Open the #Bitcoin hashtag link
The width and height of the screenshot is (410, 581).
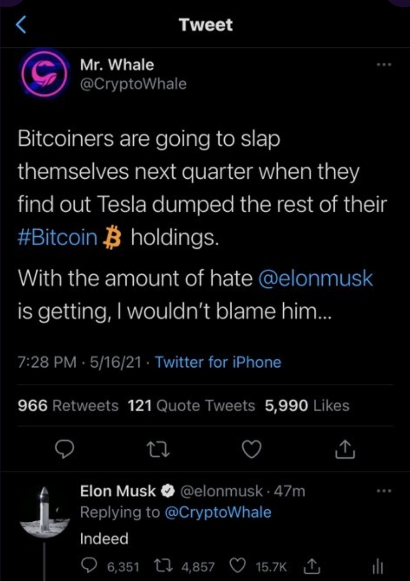coord(58,237)
